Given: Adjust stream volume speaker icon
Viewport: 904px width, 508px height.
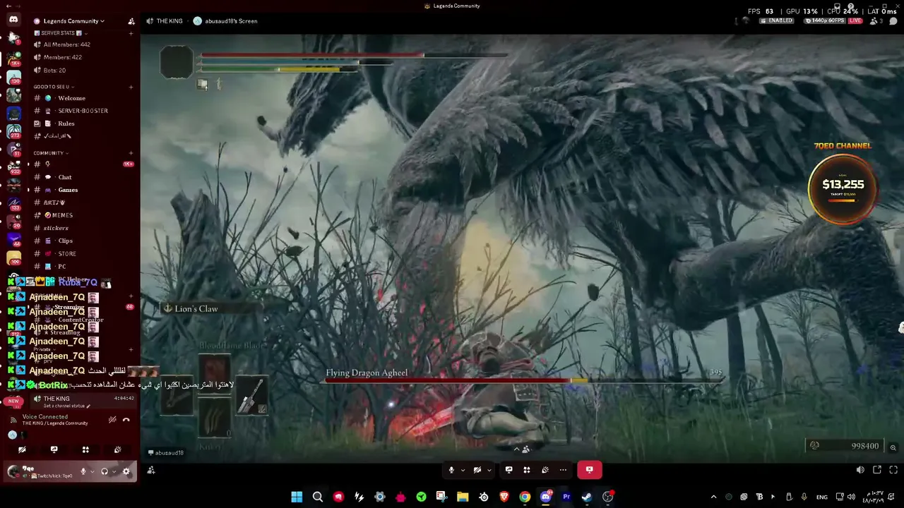Looking at the screenshot, I should 860,470.
